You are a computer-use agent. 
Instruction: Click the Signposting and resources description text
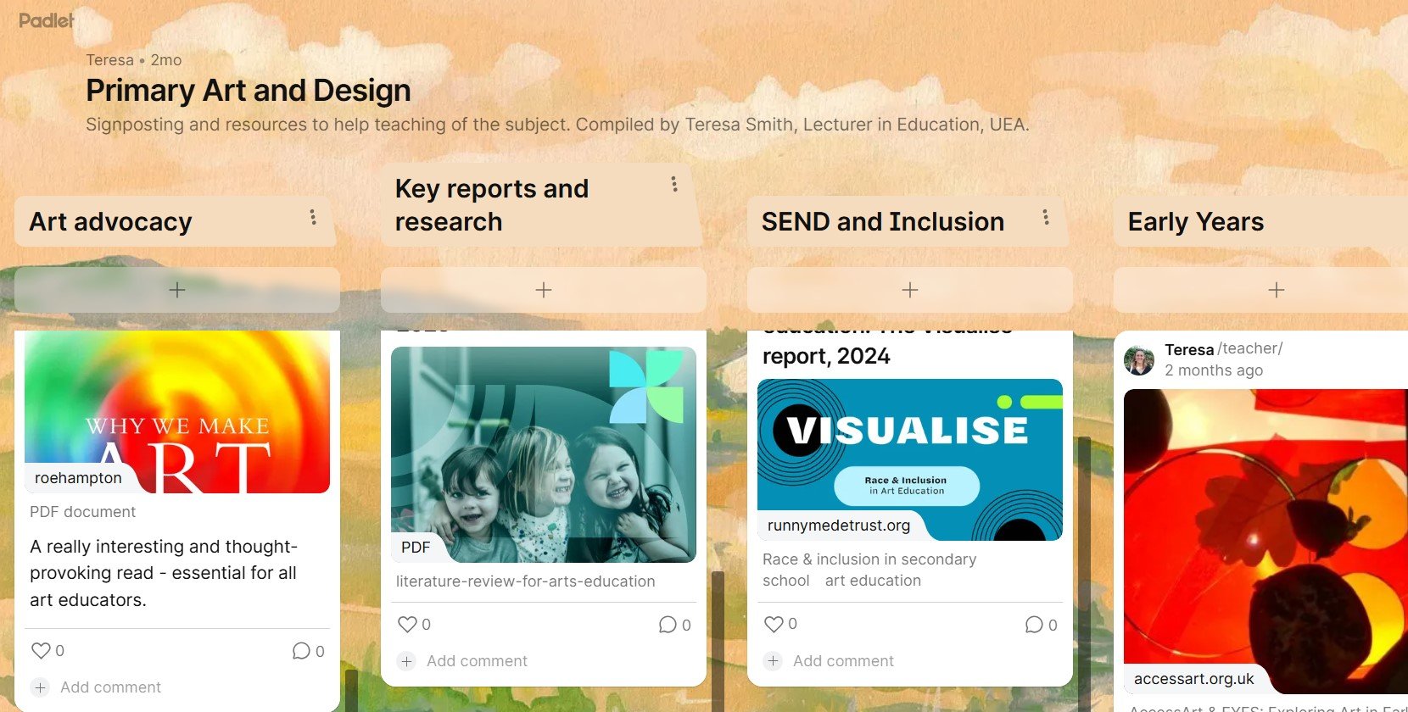(x=557, y=125)
